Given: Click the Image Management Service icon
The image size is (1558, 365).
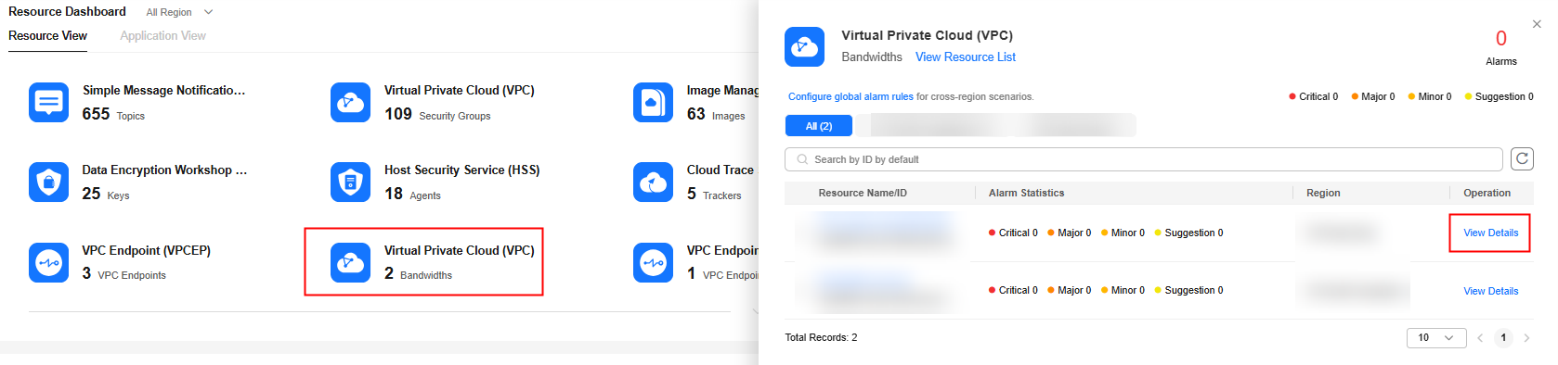Looking at the screenshot, I should click(653, 102).
